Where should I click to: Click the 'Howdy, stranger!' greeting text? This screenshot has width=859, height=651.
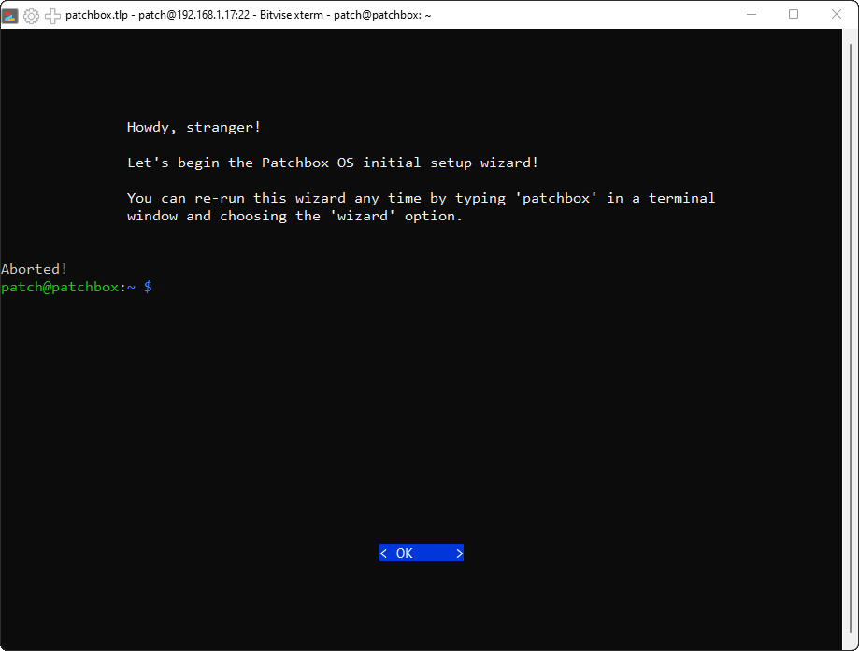193,127
